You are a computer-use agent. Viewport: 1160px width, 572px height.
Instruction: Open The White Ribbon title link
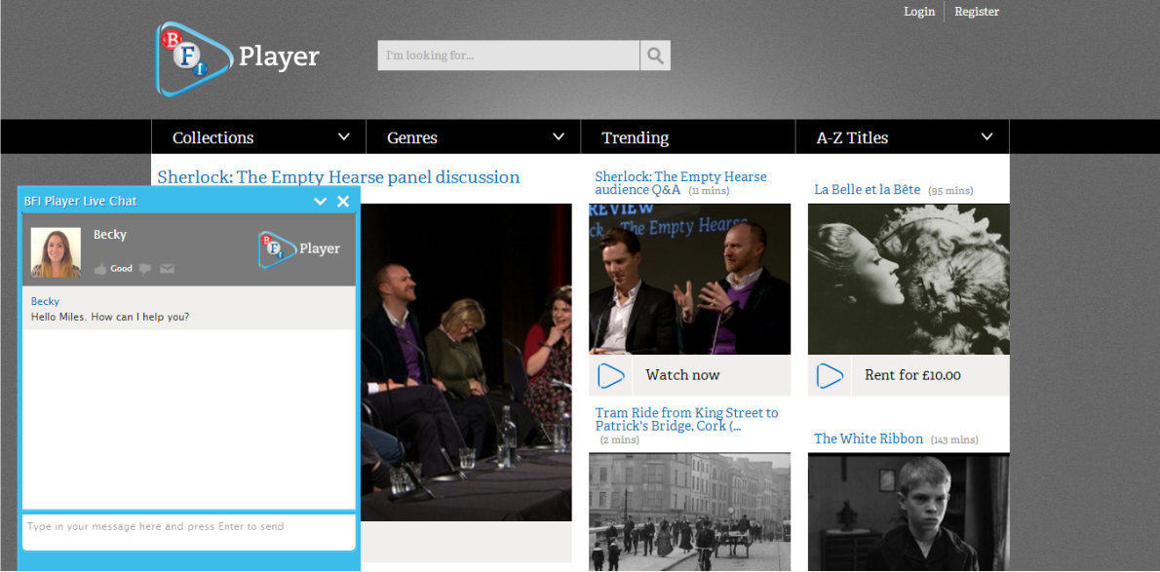(x=869, y=439)
